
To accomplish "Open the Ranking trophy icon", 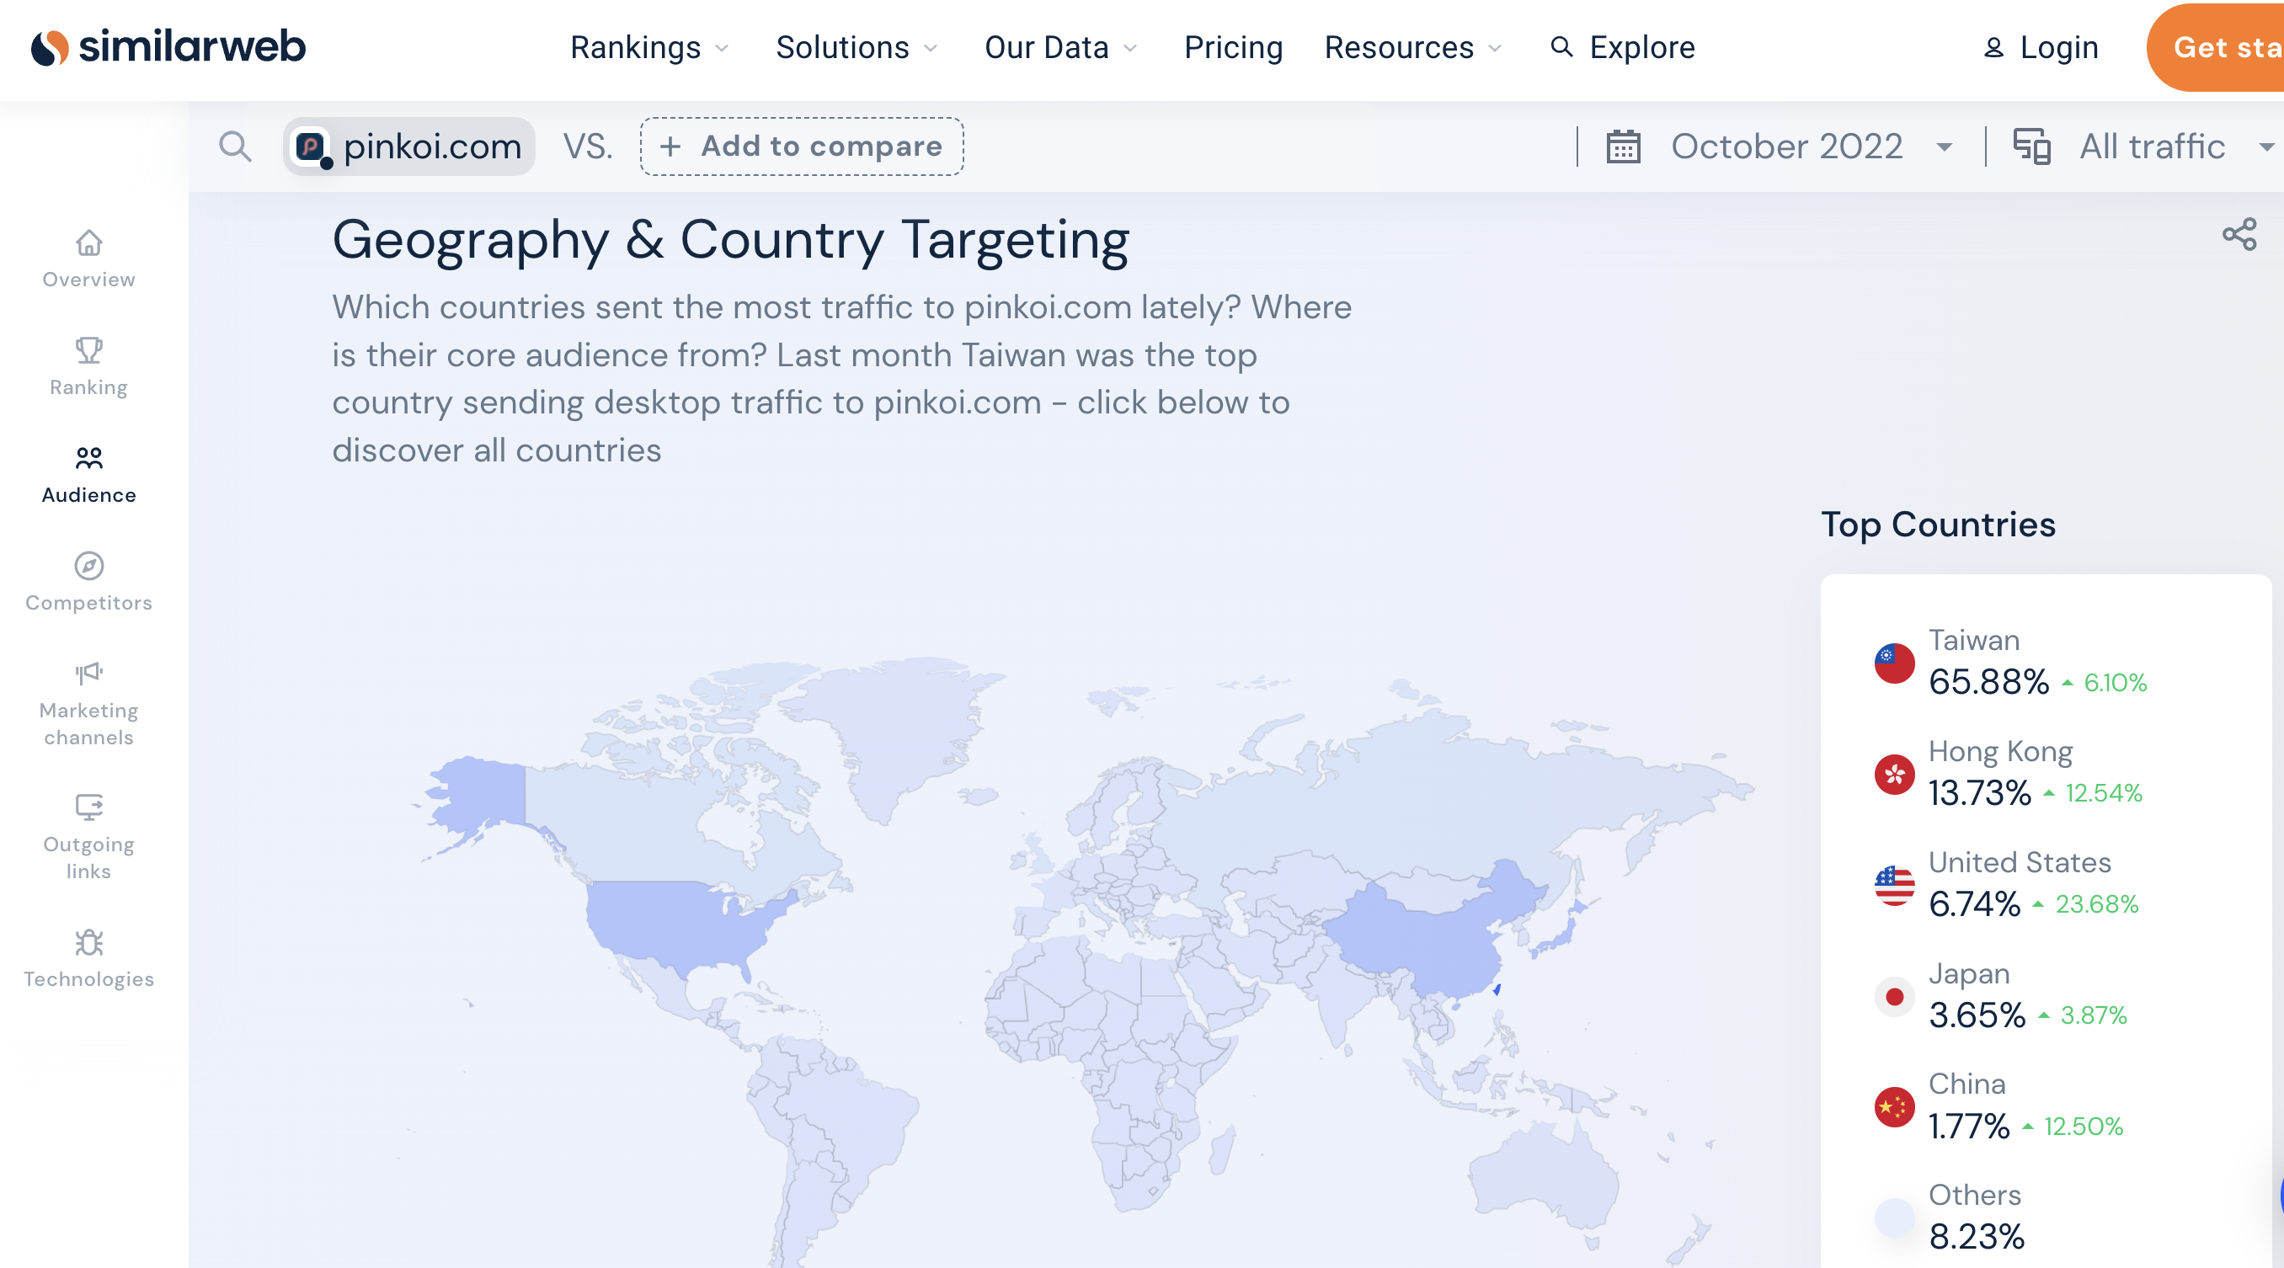I will (x=88, y=350).
